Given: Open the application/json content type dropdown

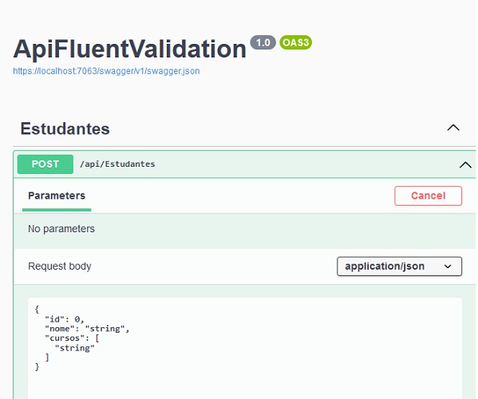Looking at the screenshot, I should (399, 267).
